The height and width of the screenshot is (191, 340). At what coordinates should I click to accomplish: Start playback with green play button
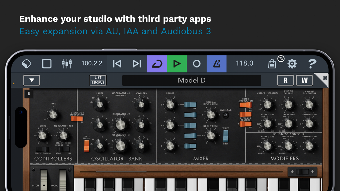coord(177,64)
